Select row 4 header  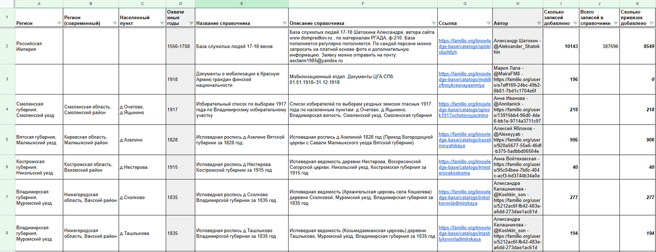pos(7,110)
